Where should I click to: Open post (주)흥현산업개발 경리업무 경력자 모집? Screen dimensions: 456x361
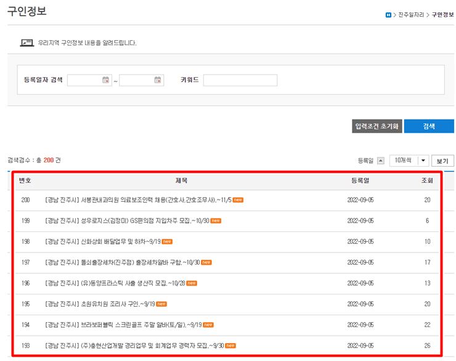[x=134, y=346]
